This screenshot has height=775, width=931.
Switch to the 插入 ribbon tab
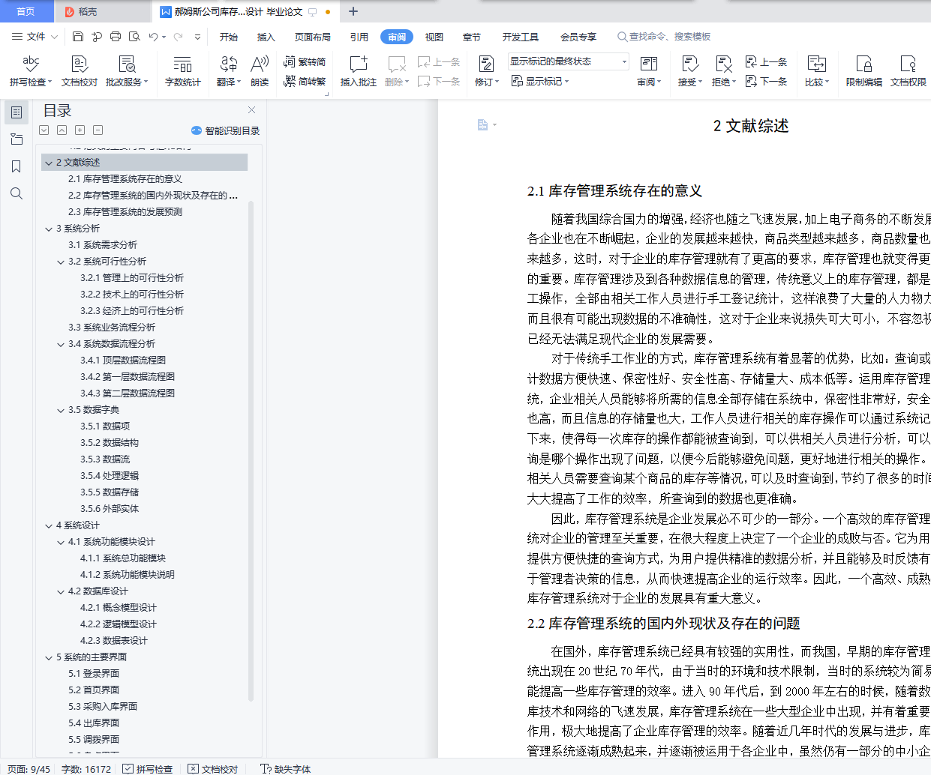[266, 37]
